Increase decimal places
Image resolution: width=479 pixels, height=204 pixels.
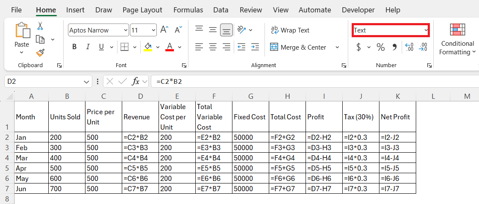click(x=409, y=47)
